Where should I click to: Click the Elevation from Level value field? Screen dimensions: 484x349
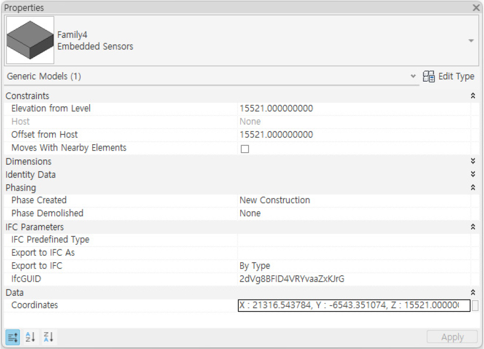coord(353,108)
